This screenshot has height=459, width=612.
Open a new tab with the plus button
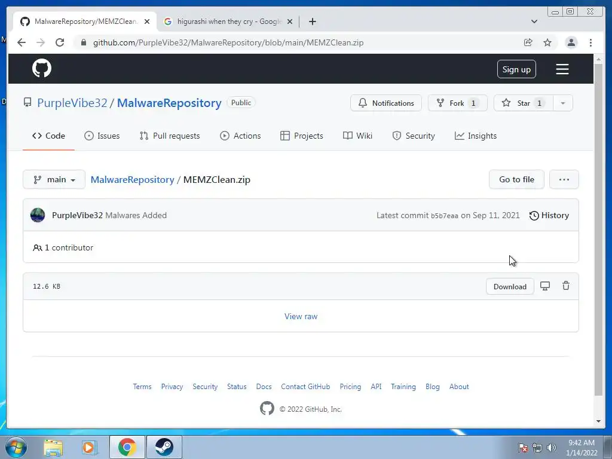312,22
